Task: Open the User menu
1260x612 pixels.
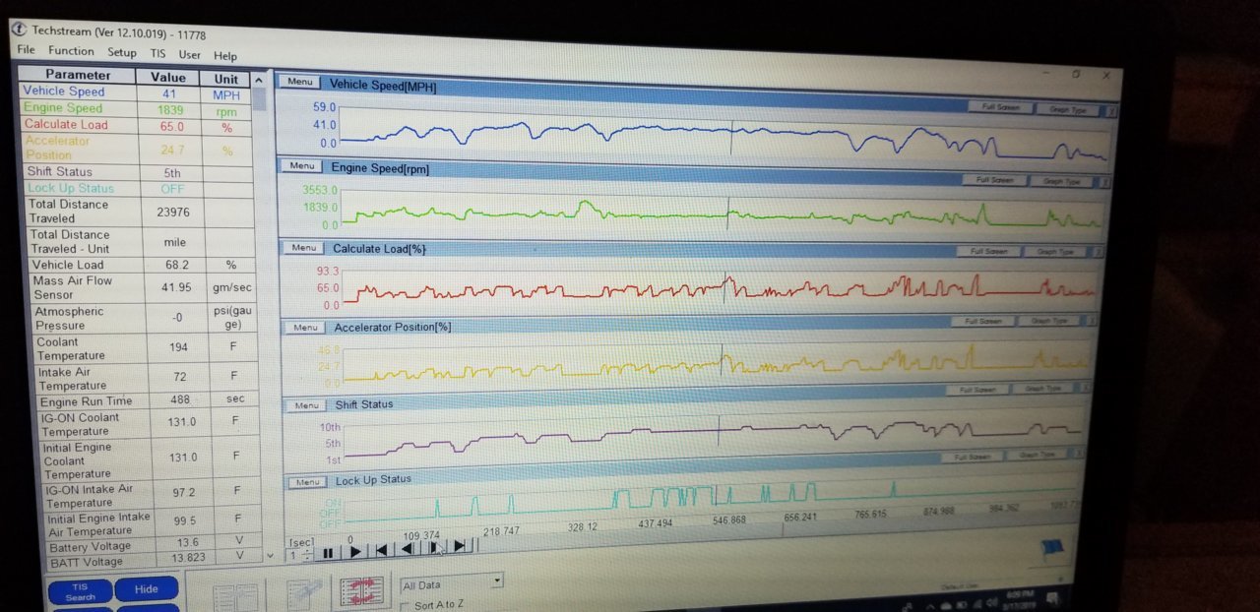Action: 189,55
